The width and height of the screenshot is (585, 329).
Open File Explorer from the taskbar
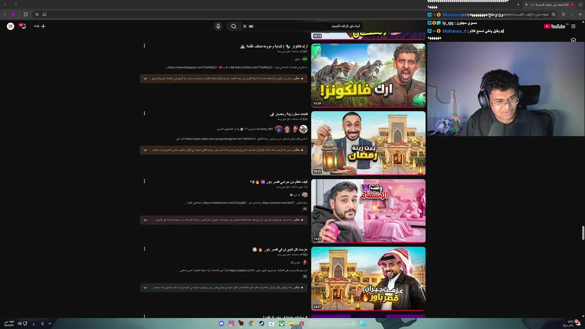click(x=292, y=324)
